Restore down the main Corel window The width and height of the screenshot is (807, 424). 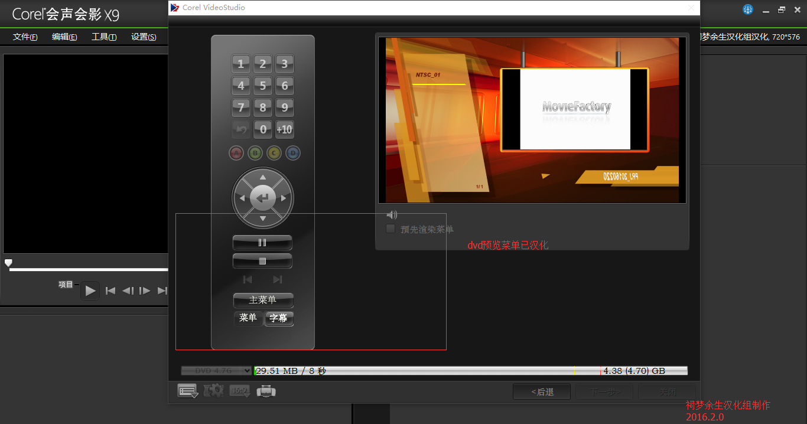pos(782,10)
